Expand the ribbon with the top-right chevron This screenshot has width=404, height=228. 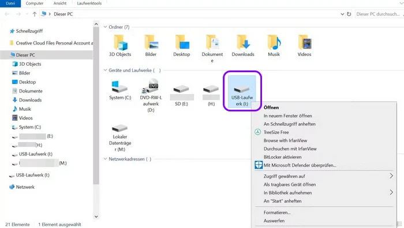(x=402, y=3)
